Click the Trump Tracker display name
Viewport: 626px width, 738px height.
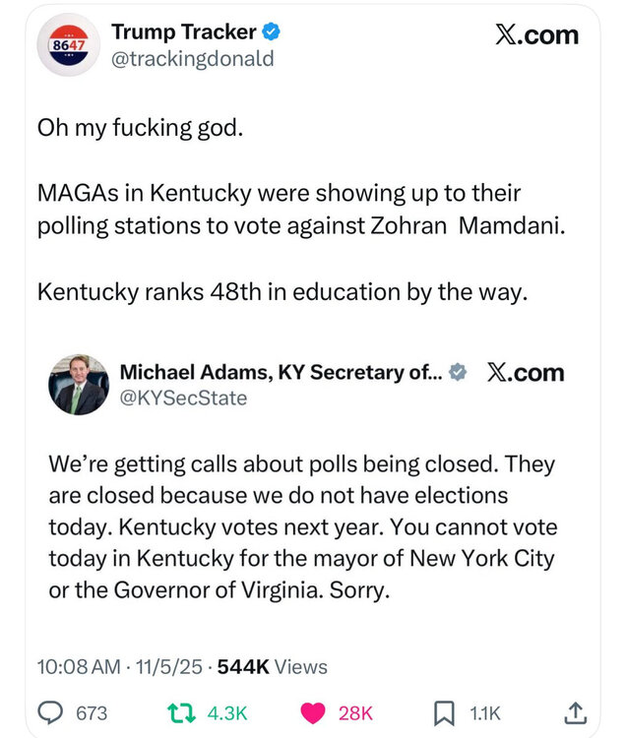click(184, 32)
